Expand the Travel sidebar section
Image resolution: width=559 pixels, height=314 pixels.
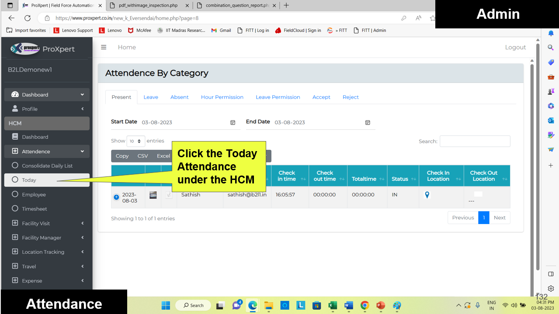point(47,266)
